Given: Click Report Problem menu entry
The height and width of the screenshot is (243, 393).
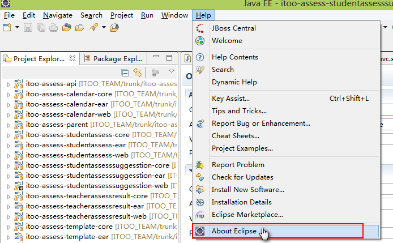Looking at the screenshot, I should (286, 165).
